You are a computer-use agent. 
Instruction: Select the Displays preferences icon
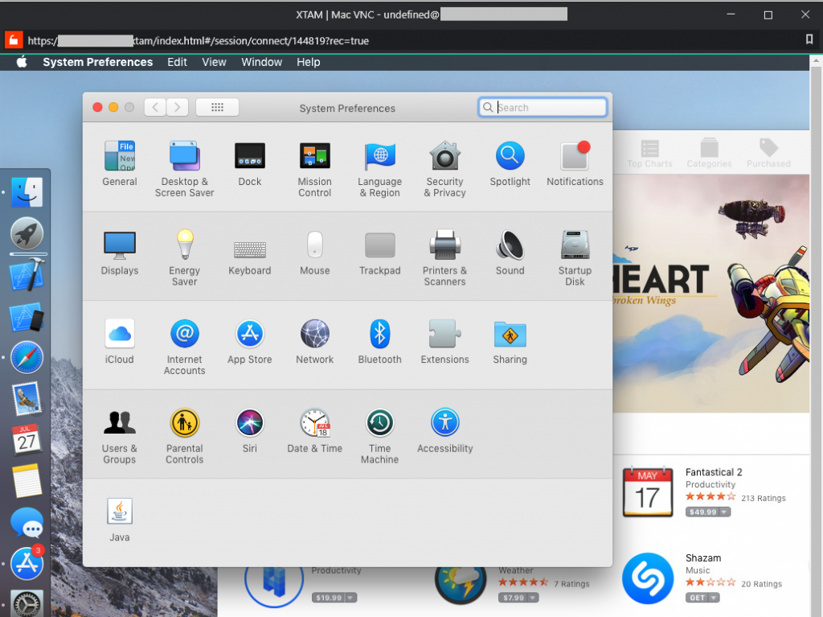[119, 247]
